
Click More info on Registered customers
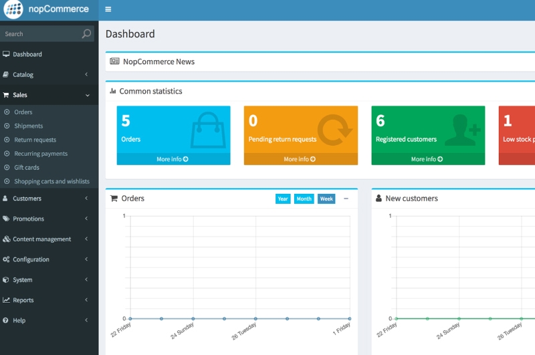pyautogui.click(x=427, y=159)
